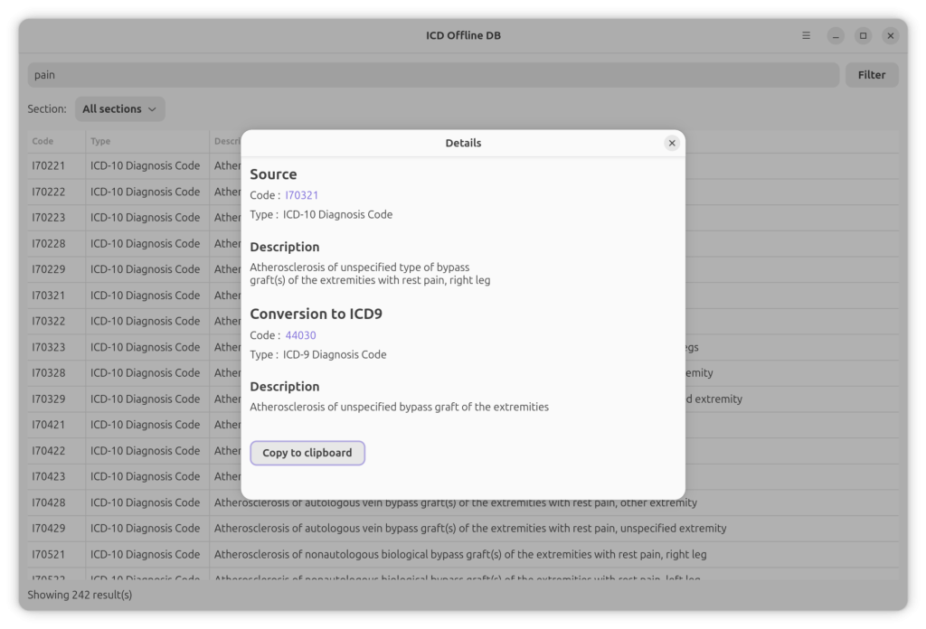Close the ICD Offline DB window
This screenshot has height=629, width=926.
tap(891, 36)
